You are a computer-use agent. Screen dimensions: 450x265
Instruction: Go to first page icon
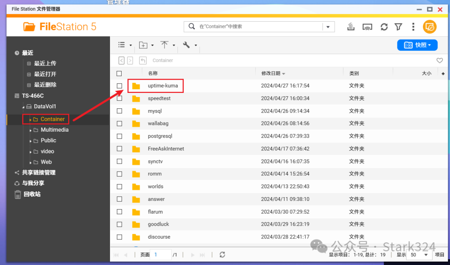(x=116, y=255)
